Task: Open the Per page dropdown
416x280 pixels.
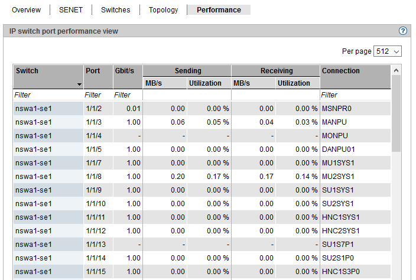Action: click(388, 51)
